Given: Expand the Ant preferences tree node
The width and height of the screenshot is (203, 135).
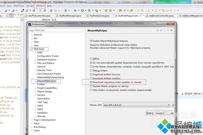Looking at the screenshot, I should pyautogui.click(x=32, y=38).
